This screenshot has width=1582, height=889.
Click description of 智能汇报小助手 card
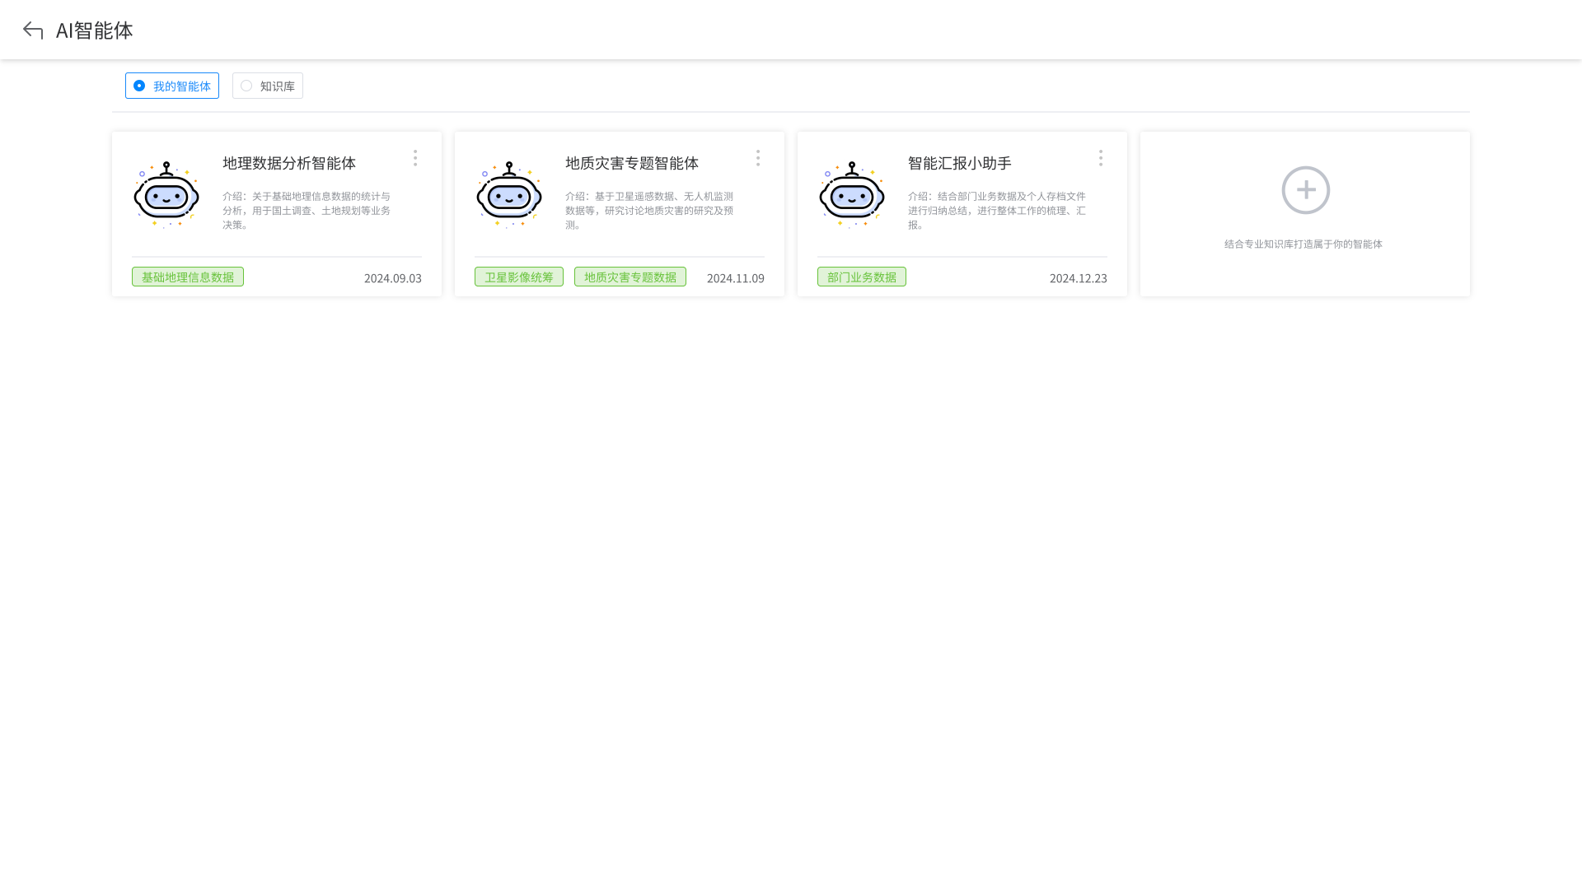click(x=997, y=210)
